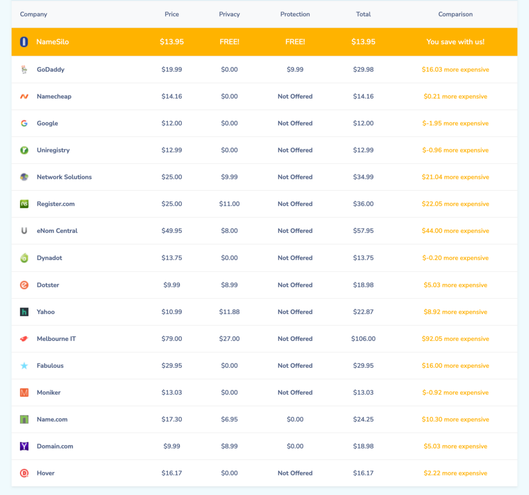Click the Privacy column header
The height and width of the screenshot is (495, 529).
(x=229, y=14)
